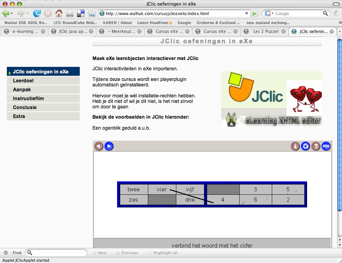Click the URL address field

(174, 13)
